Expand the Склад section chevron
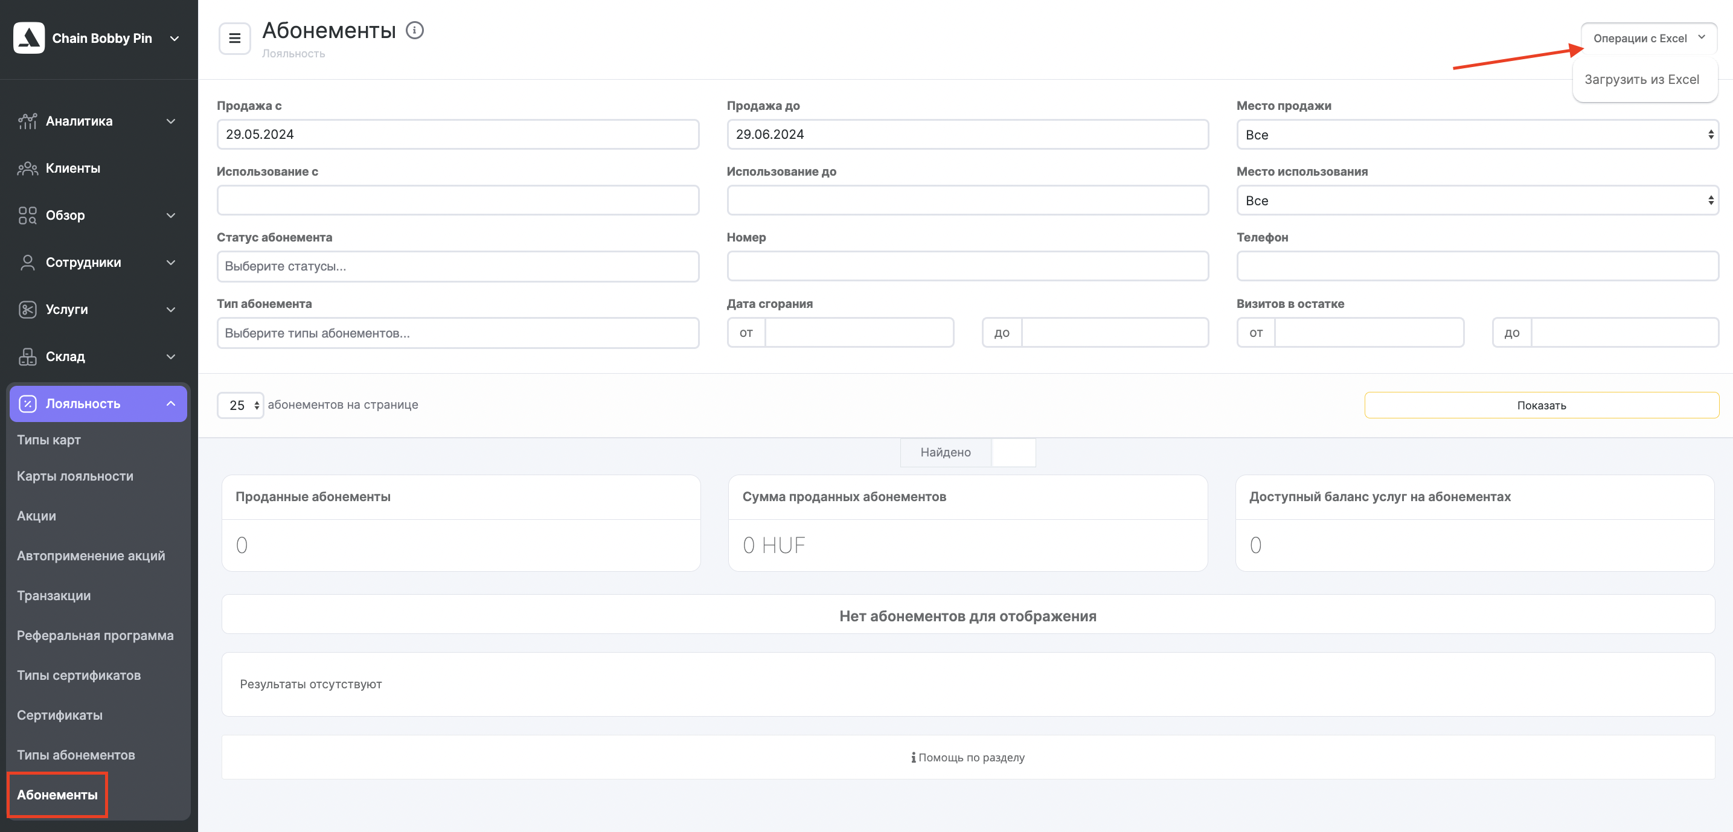 pyautogui.click(x=171, y=357)
